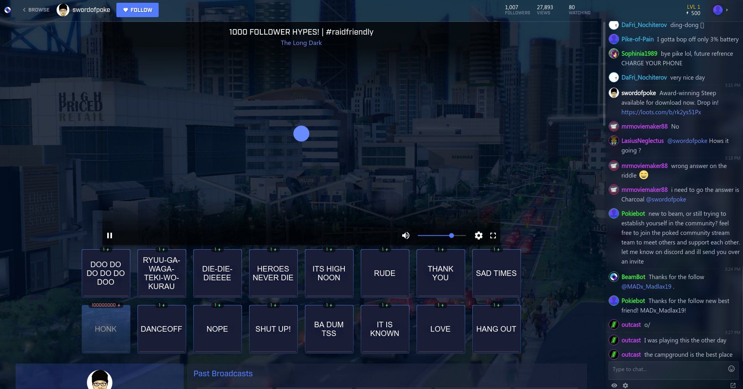
Task: Play the DIE-DIE-DIEEEE sound button
Action: coord(217,273)
